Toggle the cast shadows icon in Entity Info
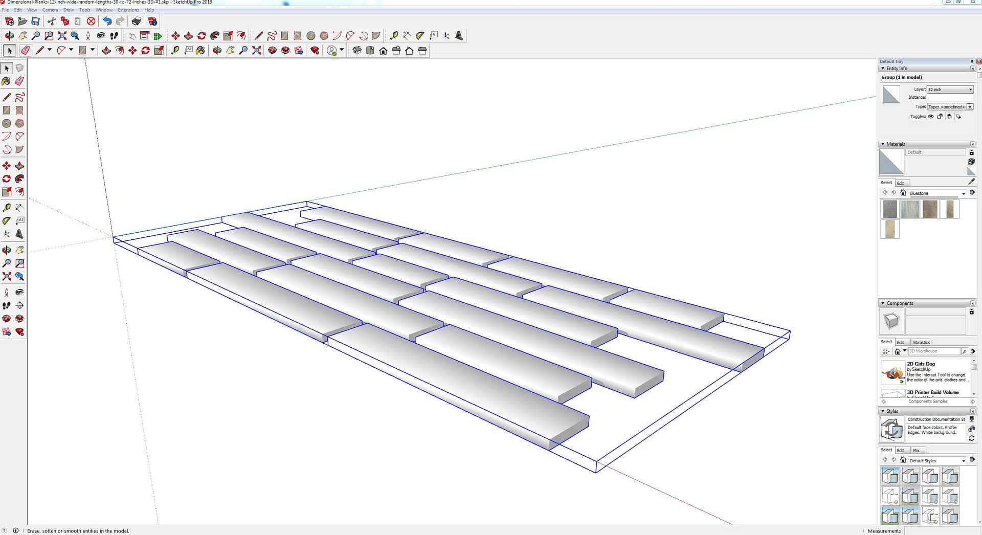 (949, 117)
